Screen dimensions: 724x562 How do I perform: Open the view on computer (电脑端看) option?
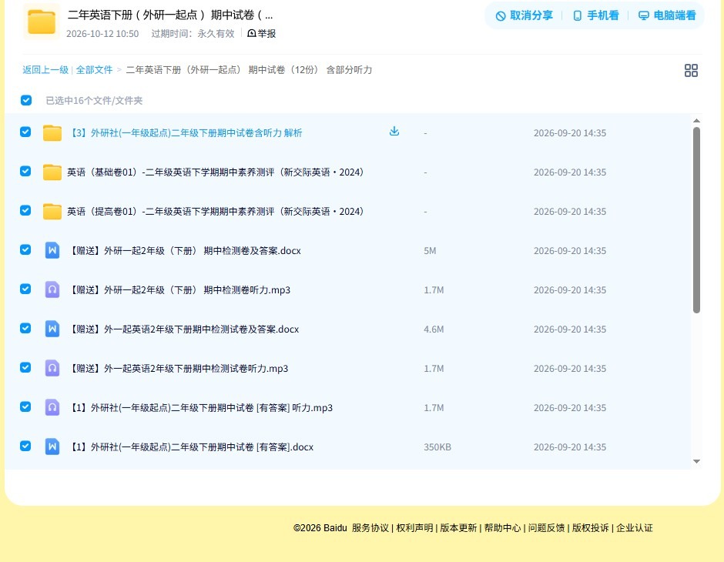pos(667,15)
